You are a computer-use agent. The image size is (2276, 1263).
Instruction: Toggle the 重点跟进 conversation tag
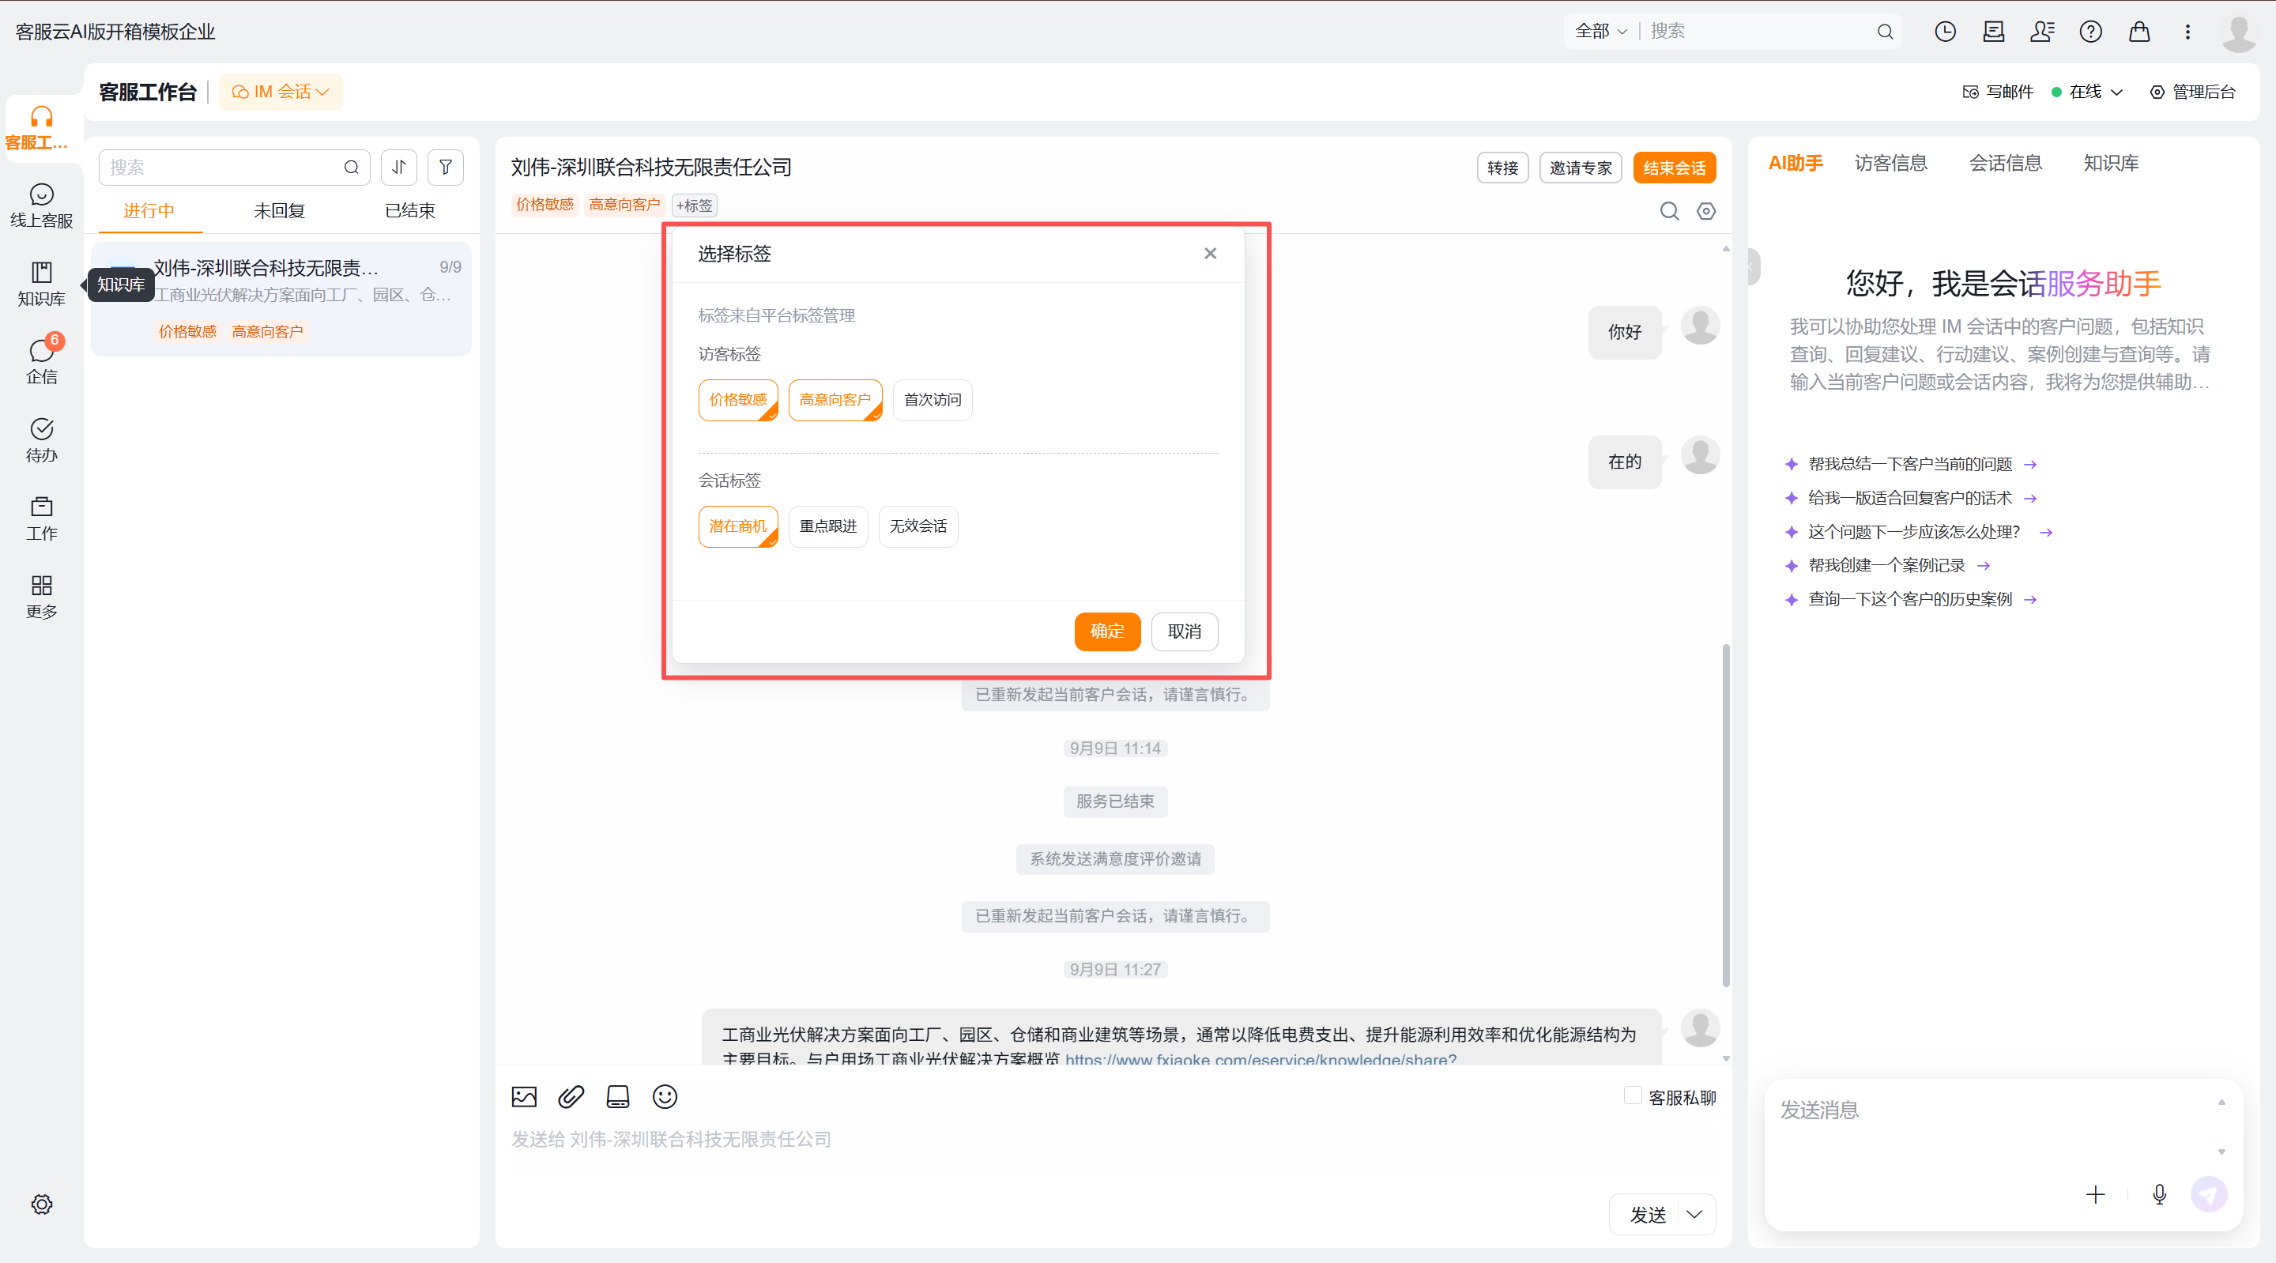pos(828,526)
